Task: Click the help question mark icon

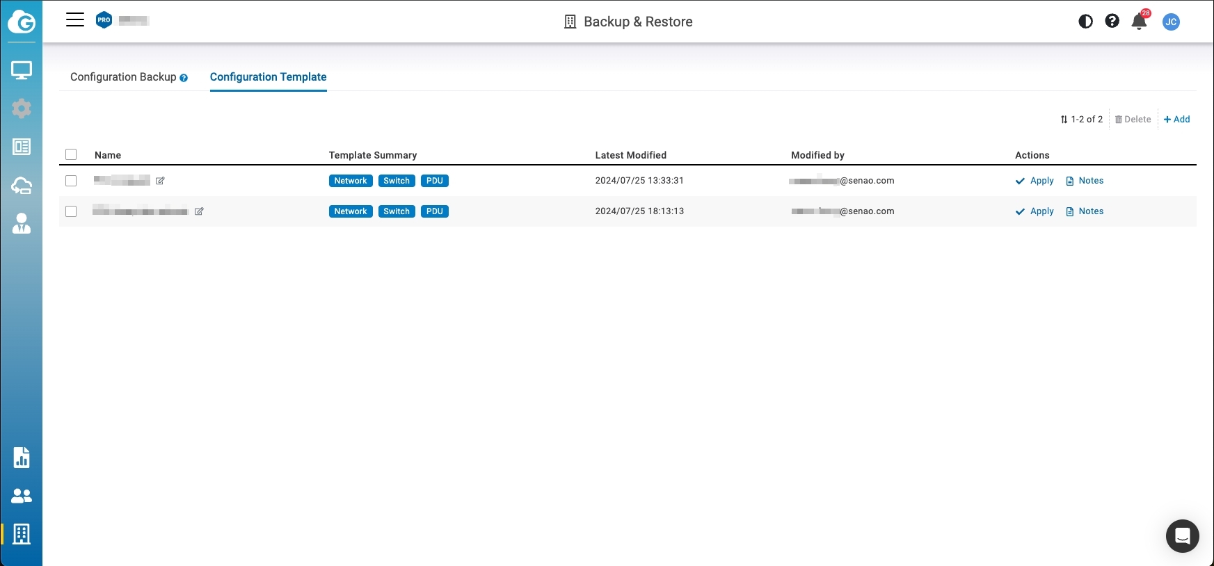Action: [x=1112, y=22]
